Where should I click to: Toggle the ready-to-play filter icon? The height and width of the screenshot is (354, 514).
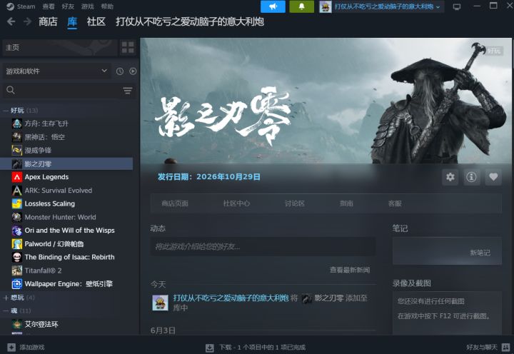(133, 71)
